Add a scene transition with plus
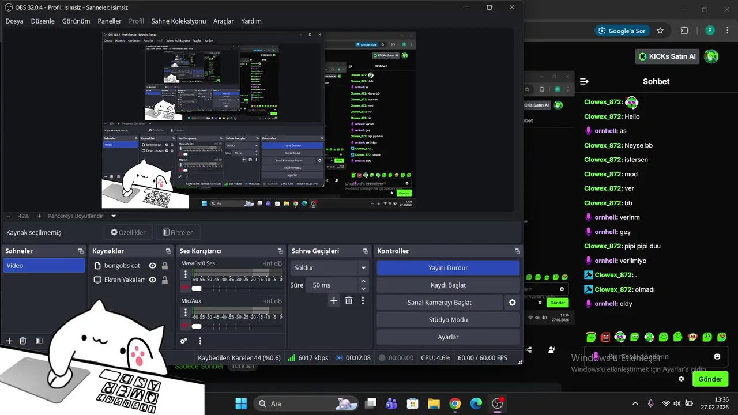The width and height of the screenshot is (738, 415). (x=334, y=300)
